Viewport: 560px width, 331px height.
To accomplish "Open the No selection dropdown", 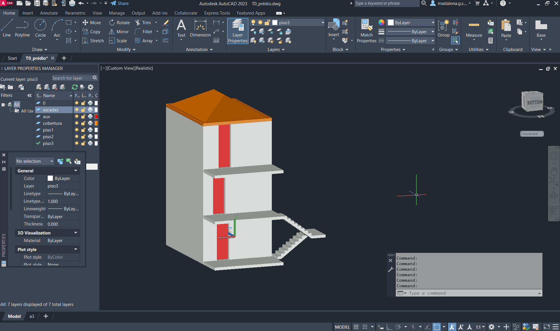I will [x=35, y=161].
